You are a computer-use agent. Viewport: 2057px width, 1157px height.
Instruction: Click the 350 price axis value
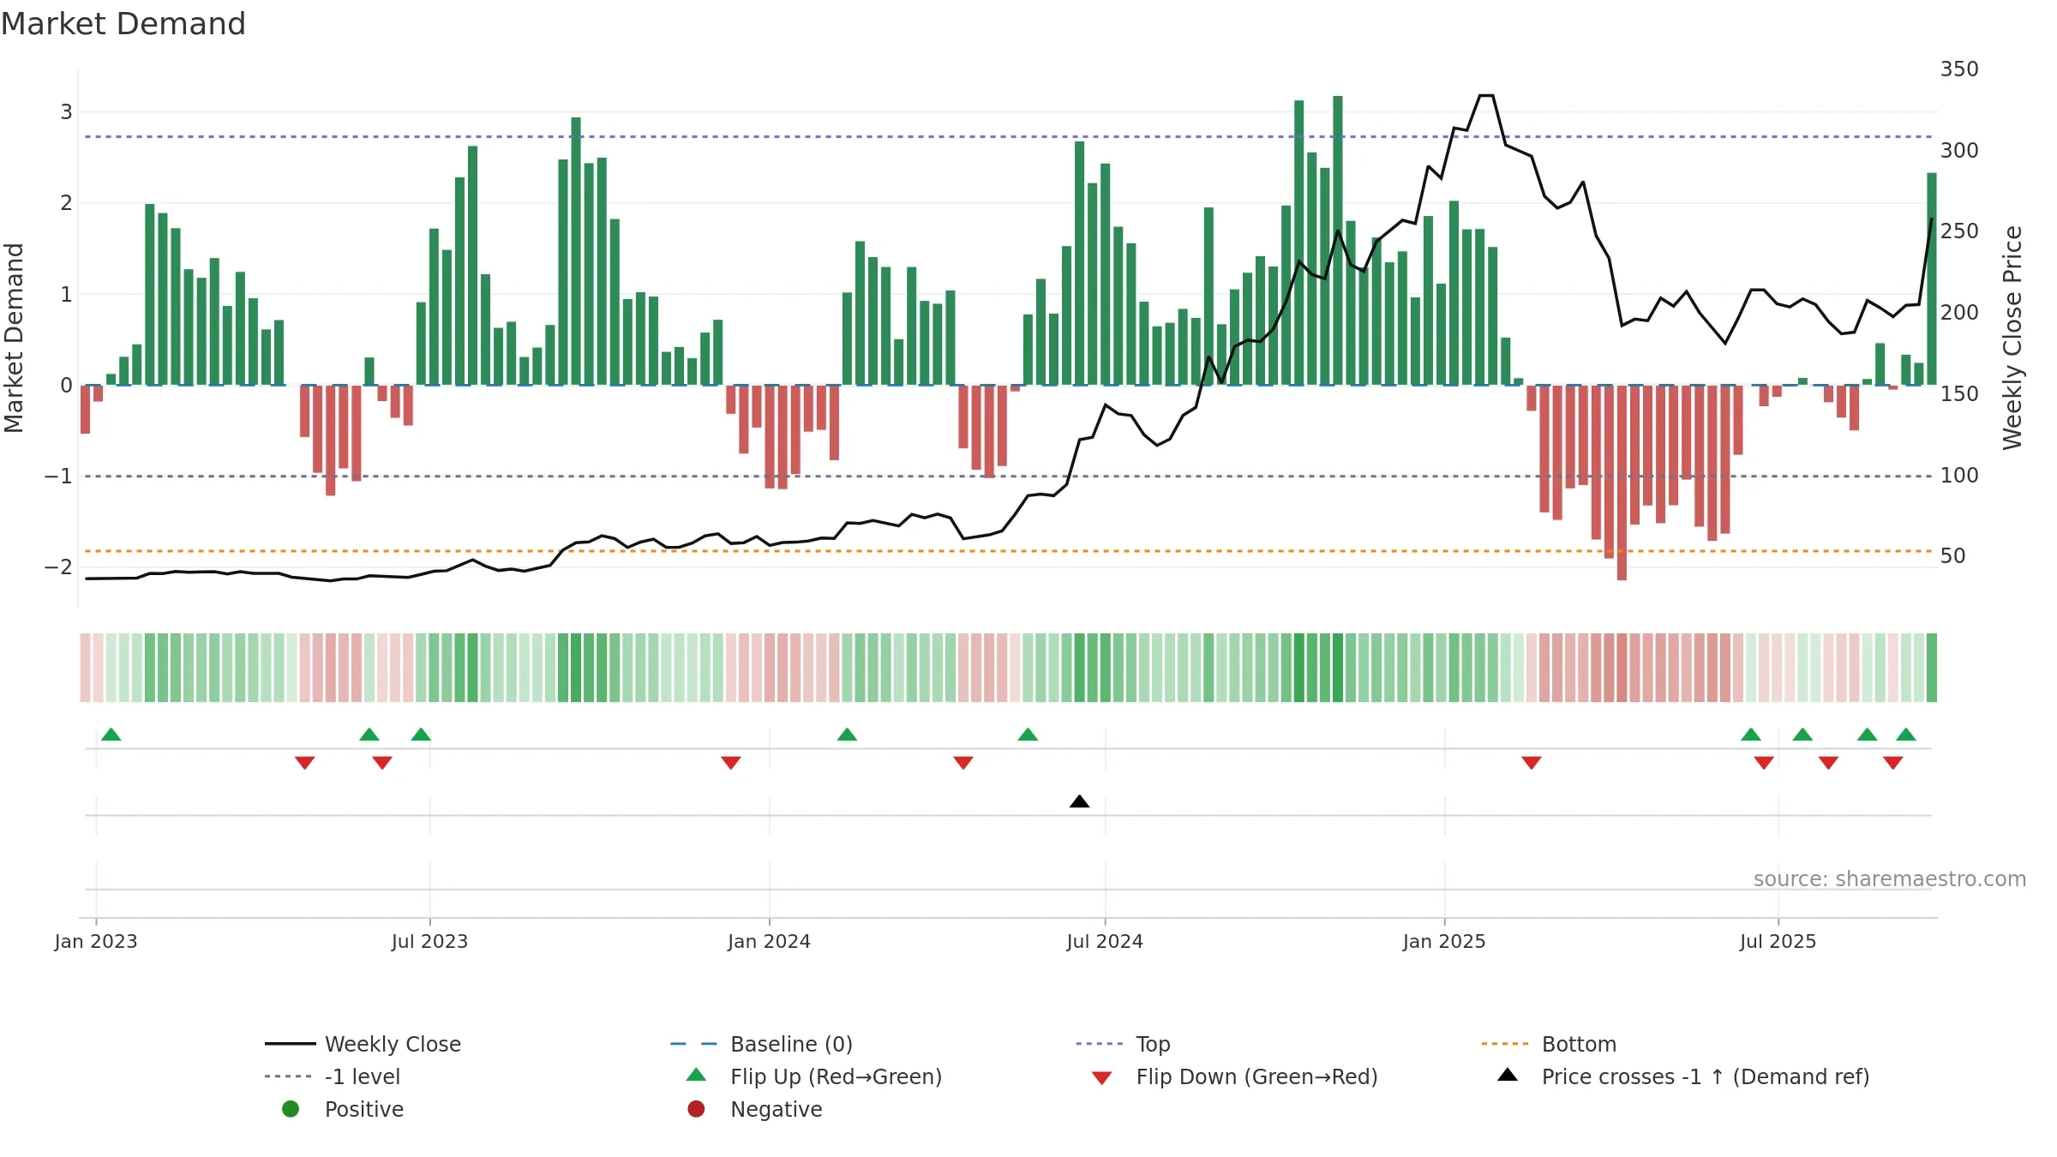tap(1959, 69)
